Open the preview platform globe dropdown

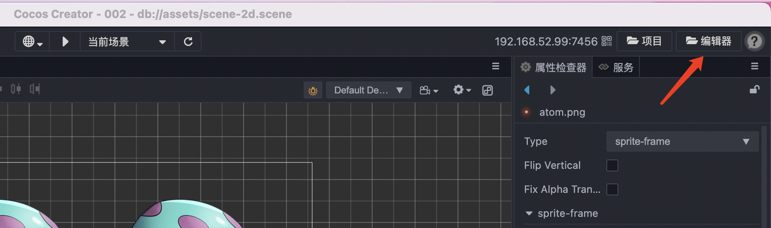click(33, 42)
